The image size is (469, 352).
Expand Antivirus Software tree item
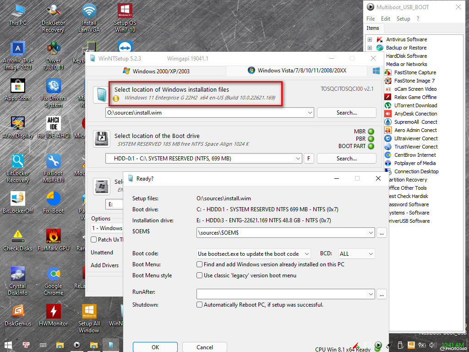point(370,39)
